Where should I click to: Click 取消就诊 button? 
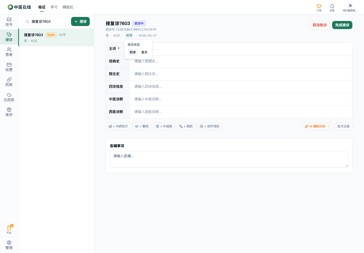pos(320,25)
